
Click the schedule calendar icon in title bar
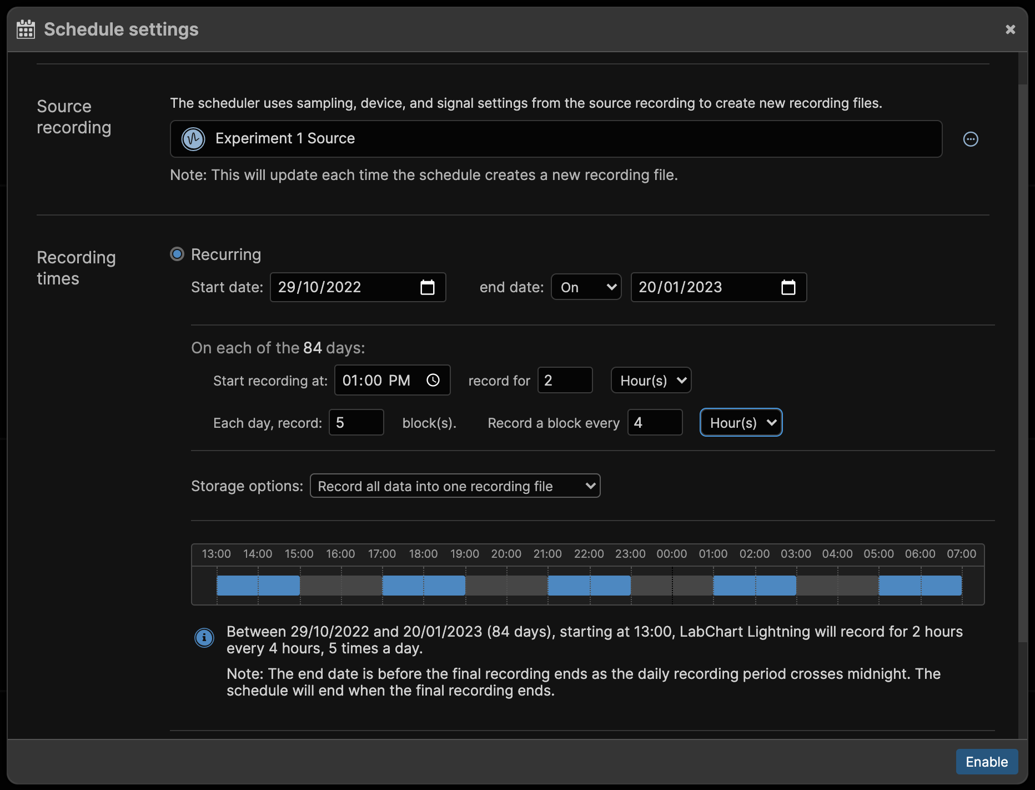(26, 29)
